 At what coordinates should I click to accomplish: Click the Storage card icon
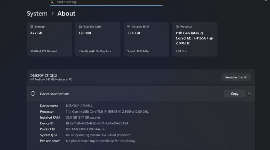(x=32, y=27)
